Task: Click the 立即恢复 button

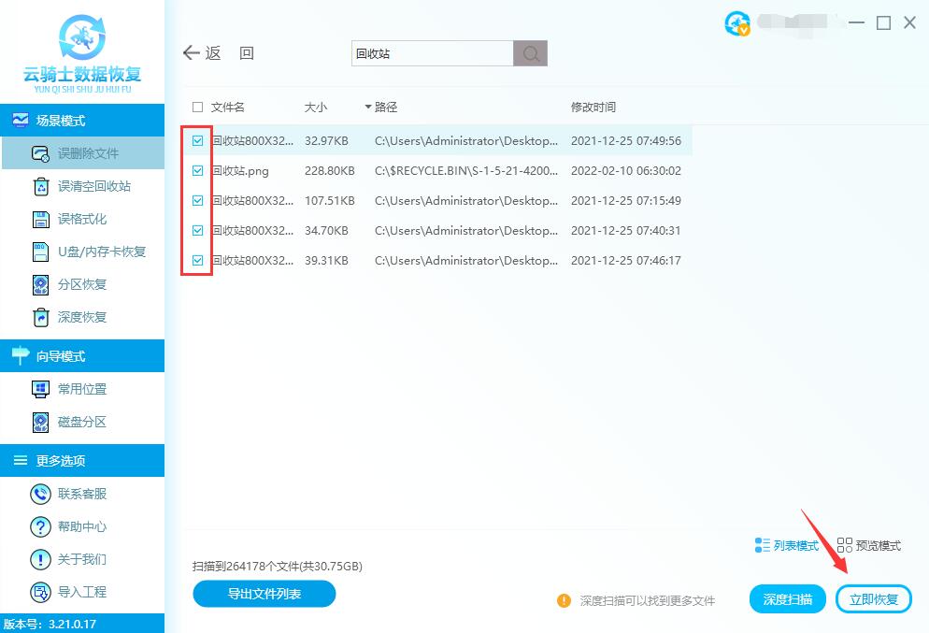Action: pos(873,600)
